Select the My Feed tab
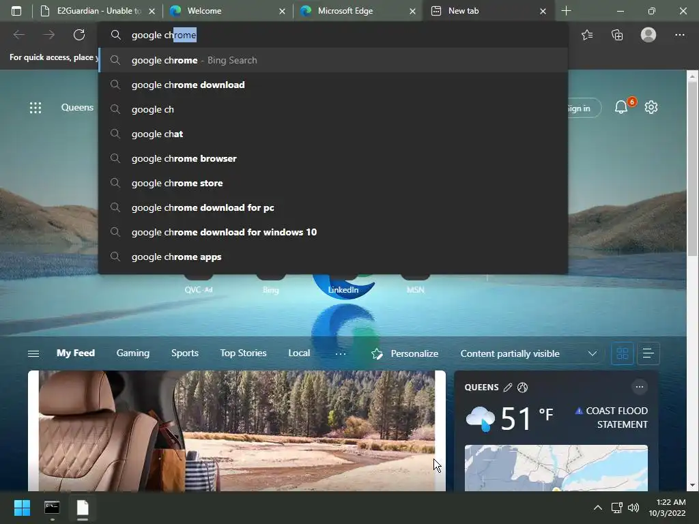The image size is (699, 524). click(x=75, y=353)
